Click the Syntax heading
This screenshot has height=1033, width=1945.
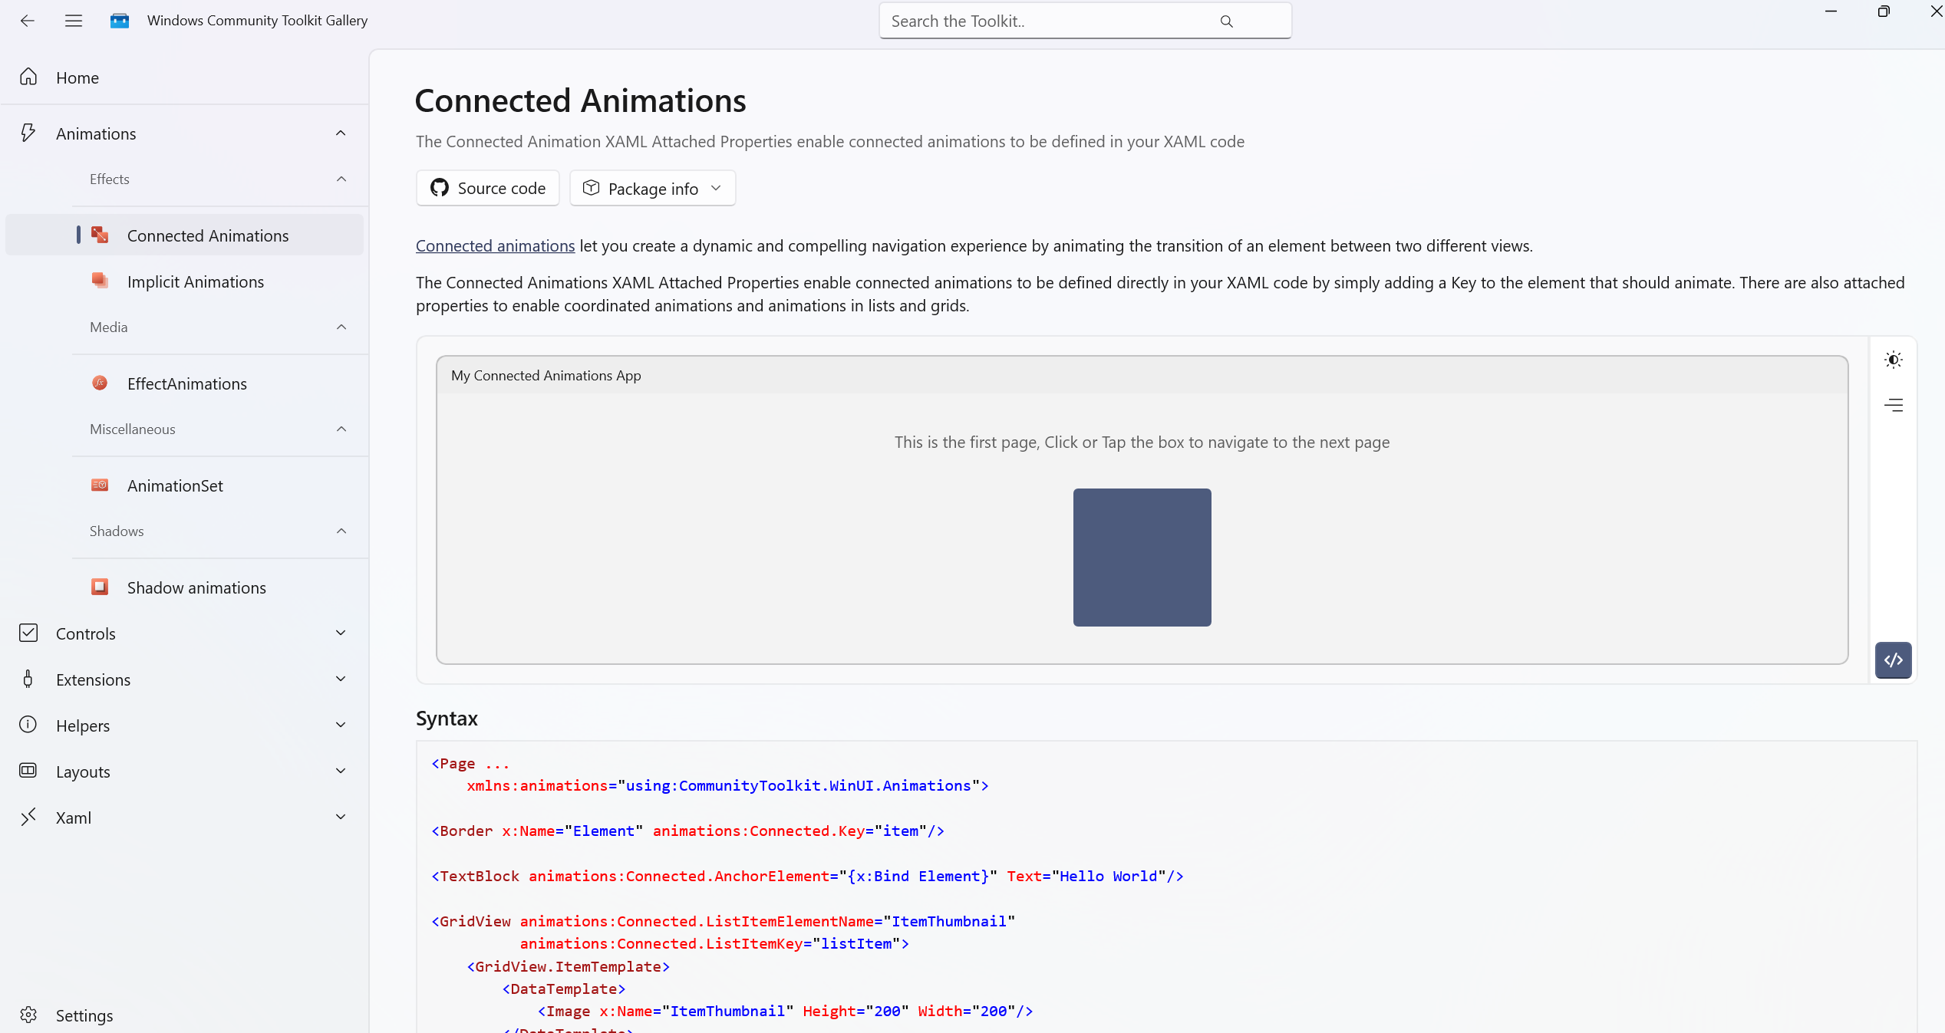click(x=447, y=718)
